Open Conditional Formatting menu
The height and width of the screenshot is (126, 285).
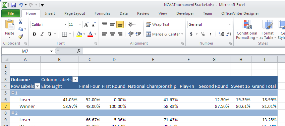[247, 29]
